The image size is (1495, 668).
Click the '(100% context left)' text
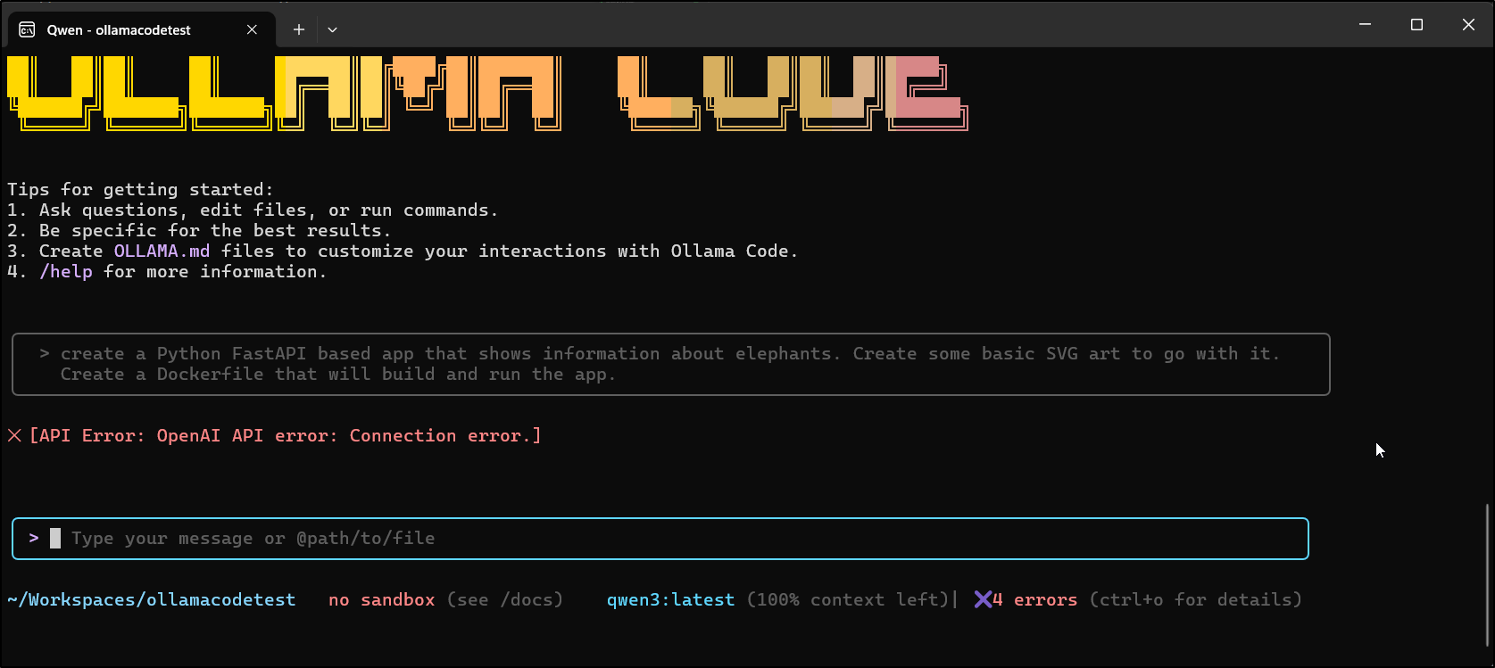coord(847,599)
